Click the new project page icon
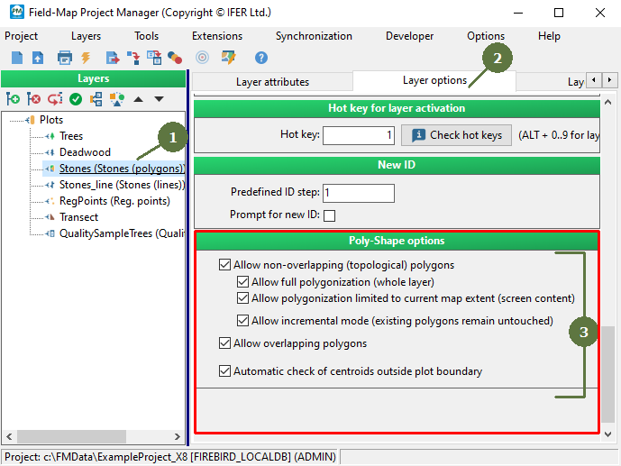The height and width of the screenshot is (466, 621). [16, 58]
